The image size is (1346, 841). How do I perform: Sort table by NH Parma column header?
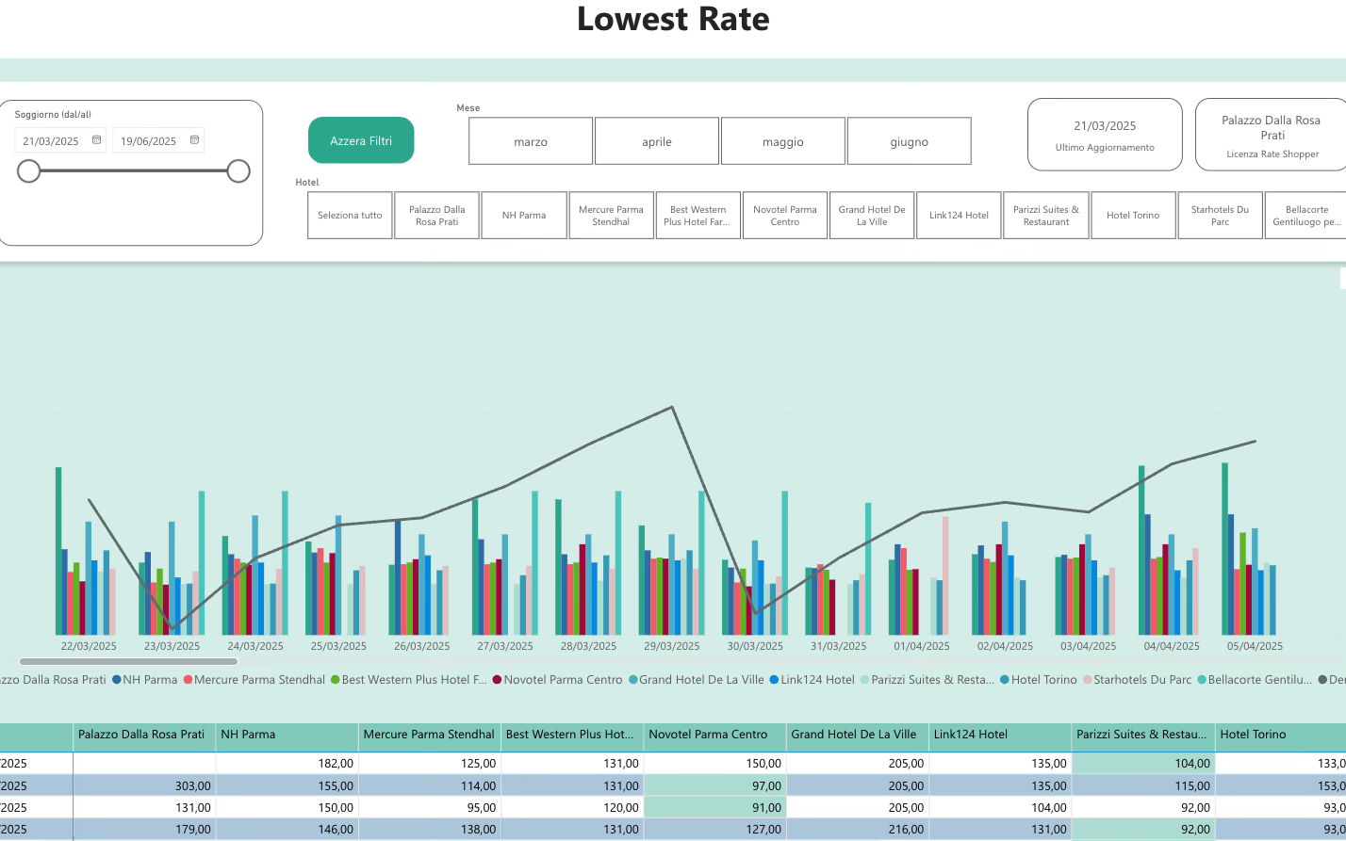287,736
